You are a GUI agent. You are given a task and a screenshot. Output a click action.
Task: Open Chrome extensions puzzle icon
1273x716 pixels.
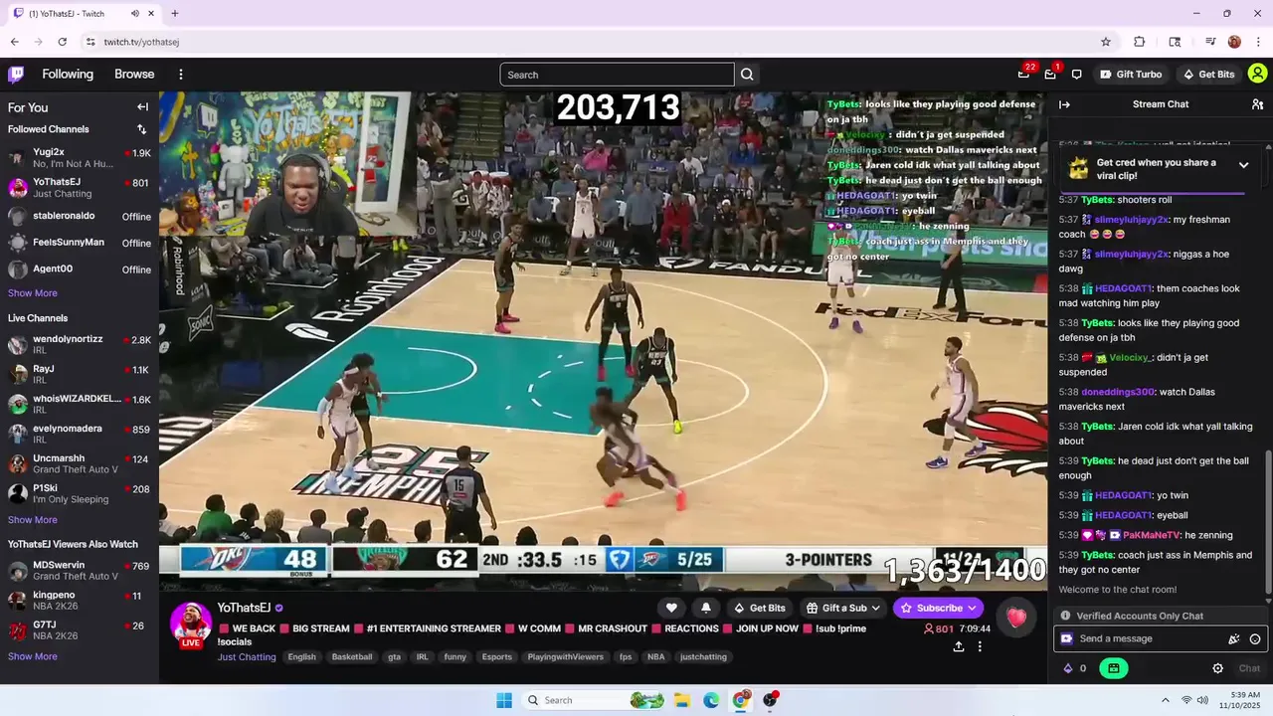point(1140,42)
